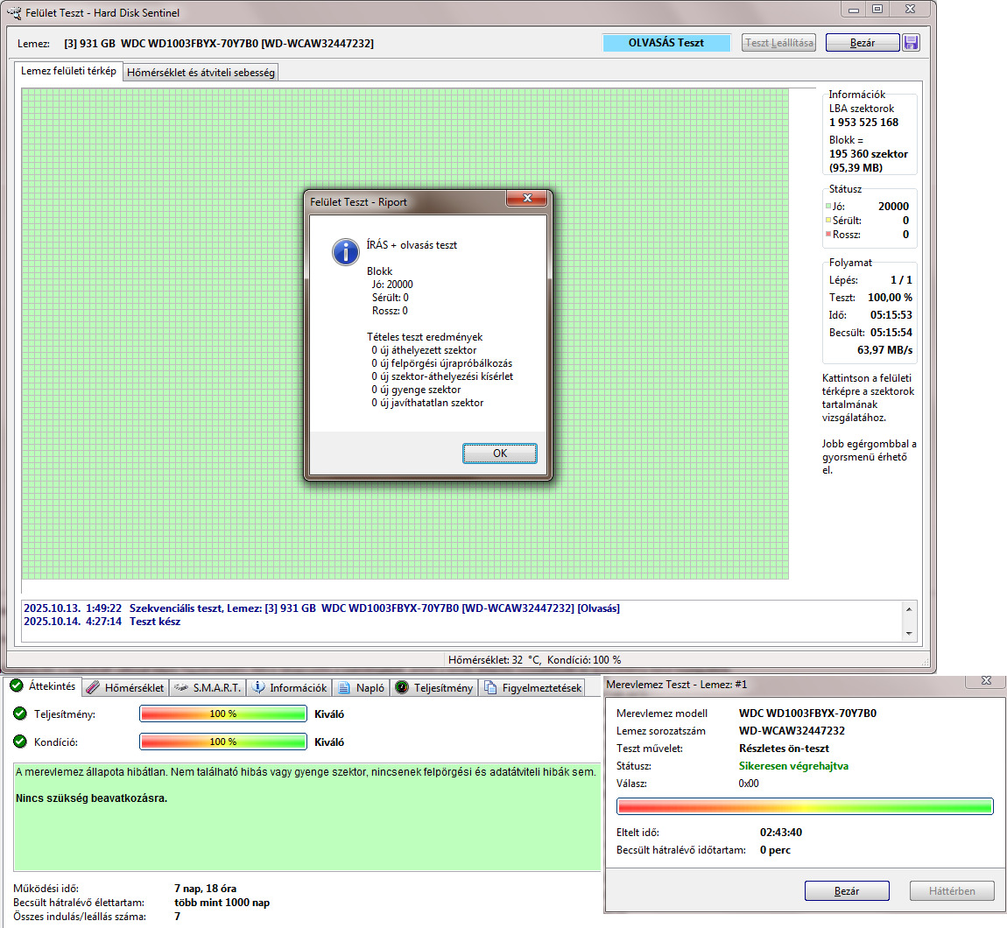This screenshot has height=928, width=1007.
Task: Click the log scrollbar down arrow
Action: (909, 633)
